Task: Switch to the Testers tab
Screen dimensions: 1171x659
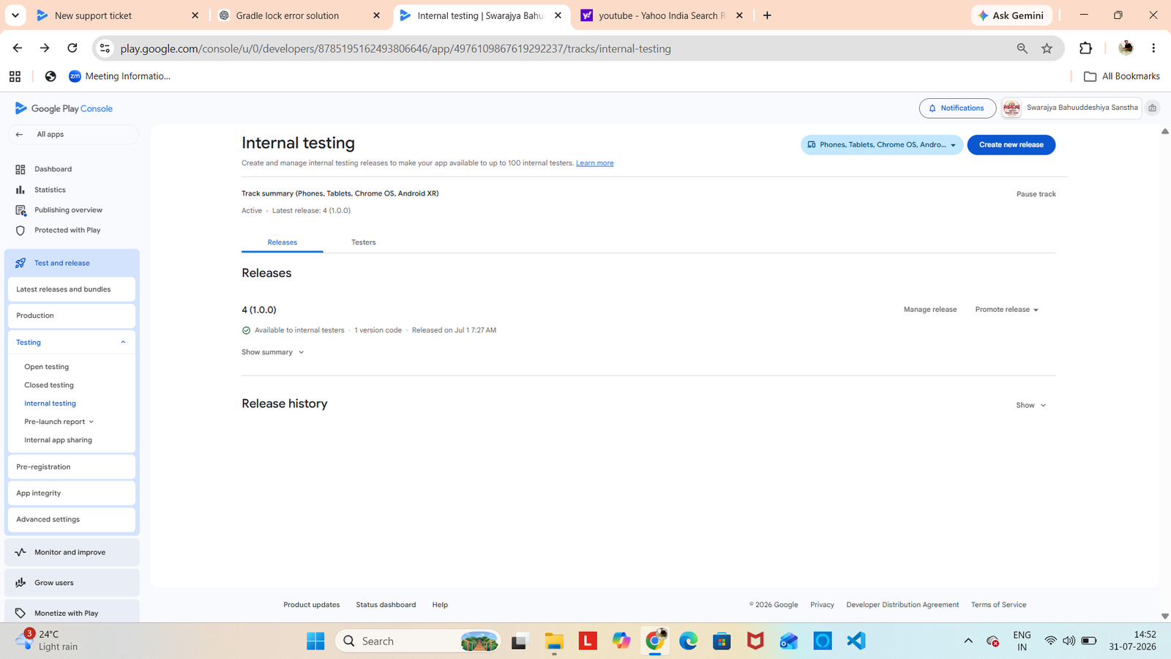Action: click(x=364, y=242)
